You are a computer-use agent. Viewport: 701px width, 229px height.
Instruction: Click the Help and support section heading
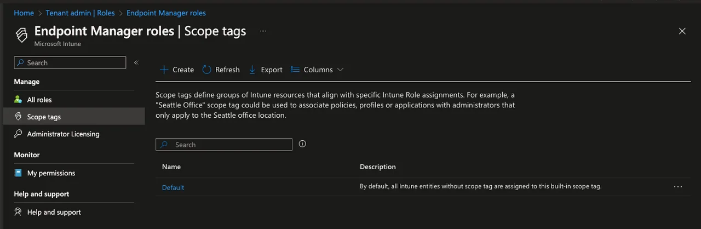tap(42, 194)
